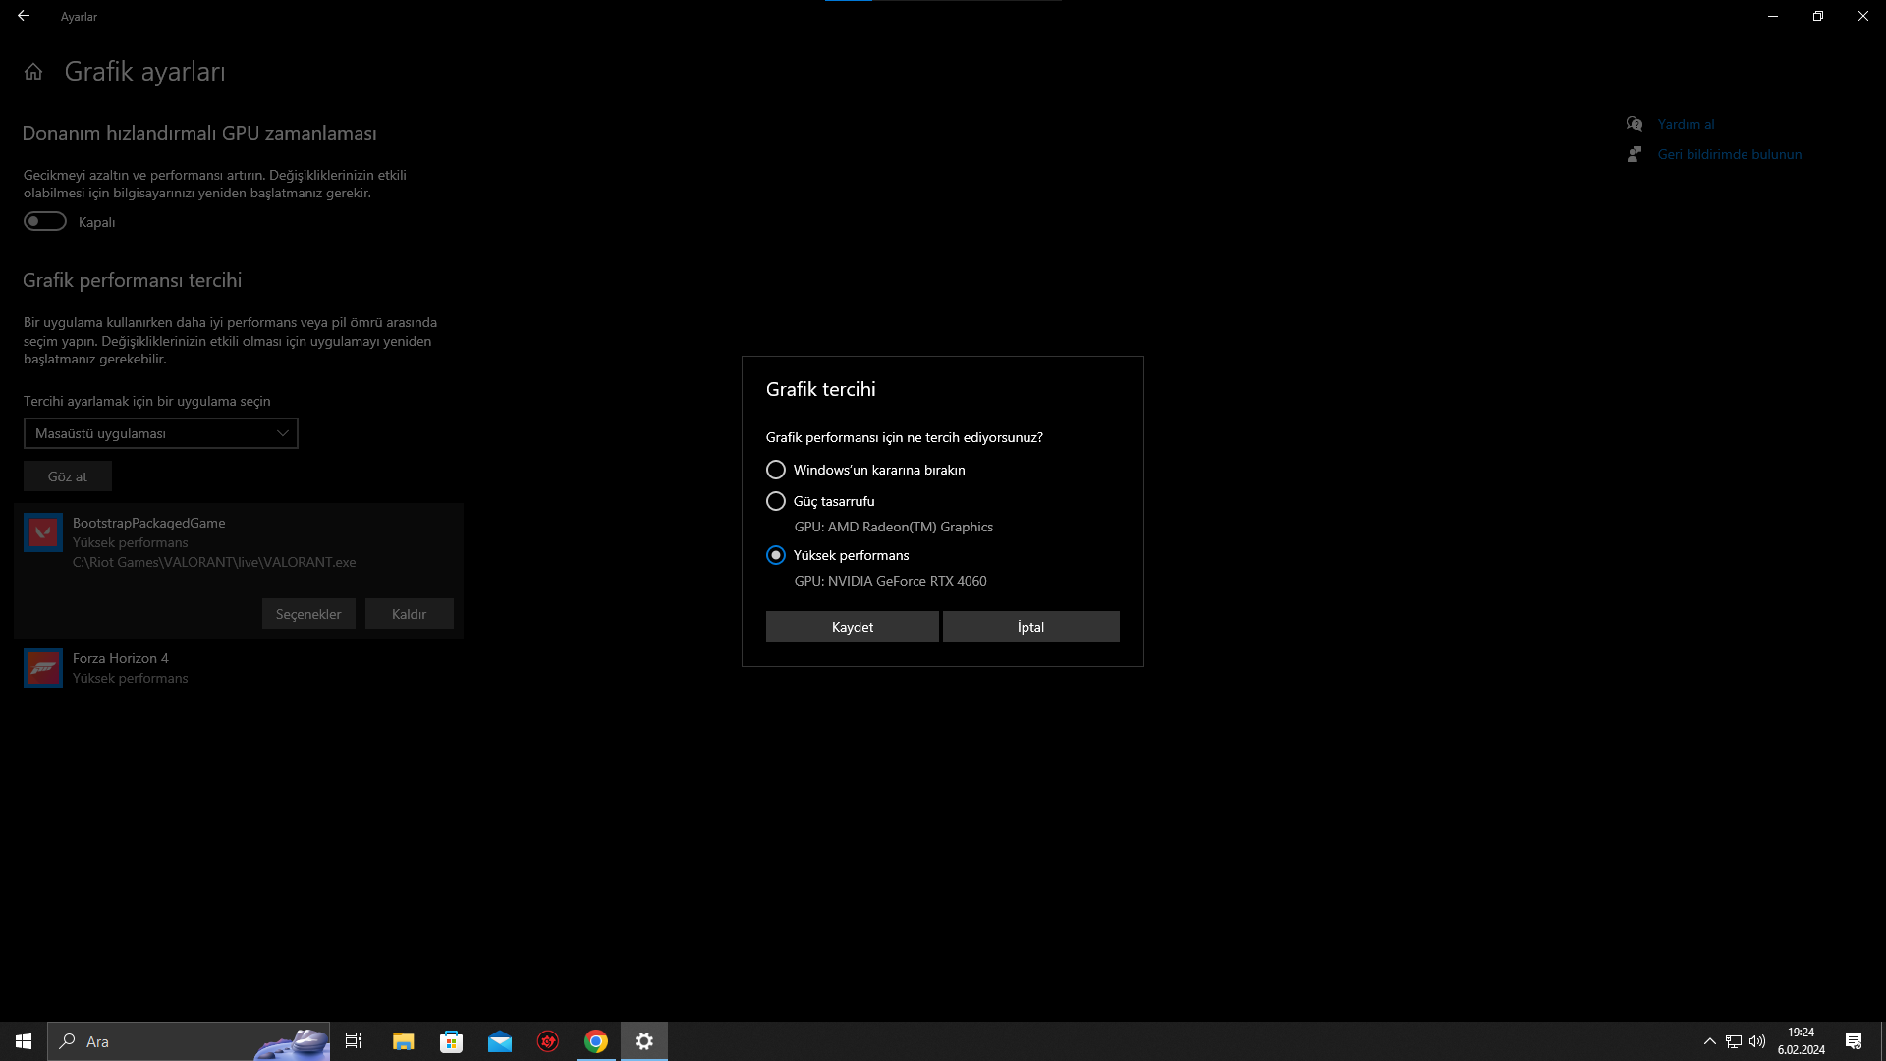Launch Microsoft Store from taskbar
Screen dimensions: 1886x1061
pyautogui.click(x=451, y=1041)
